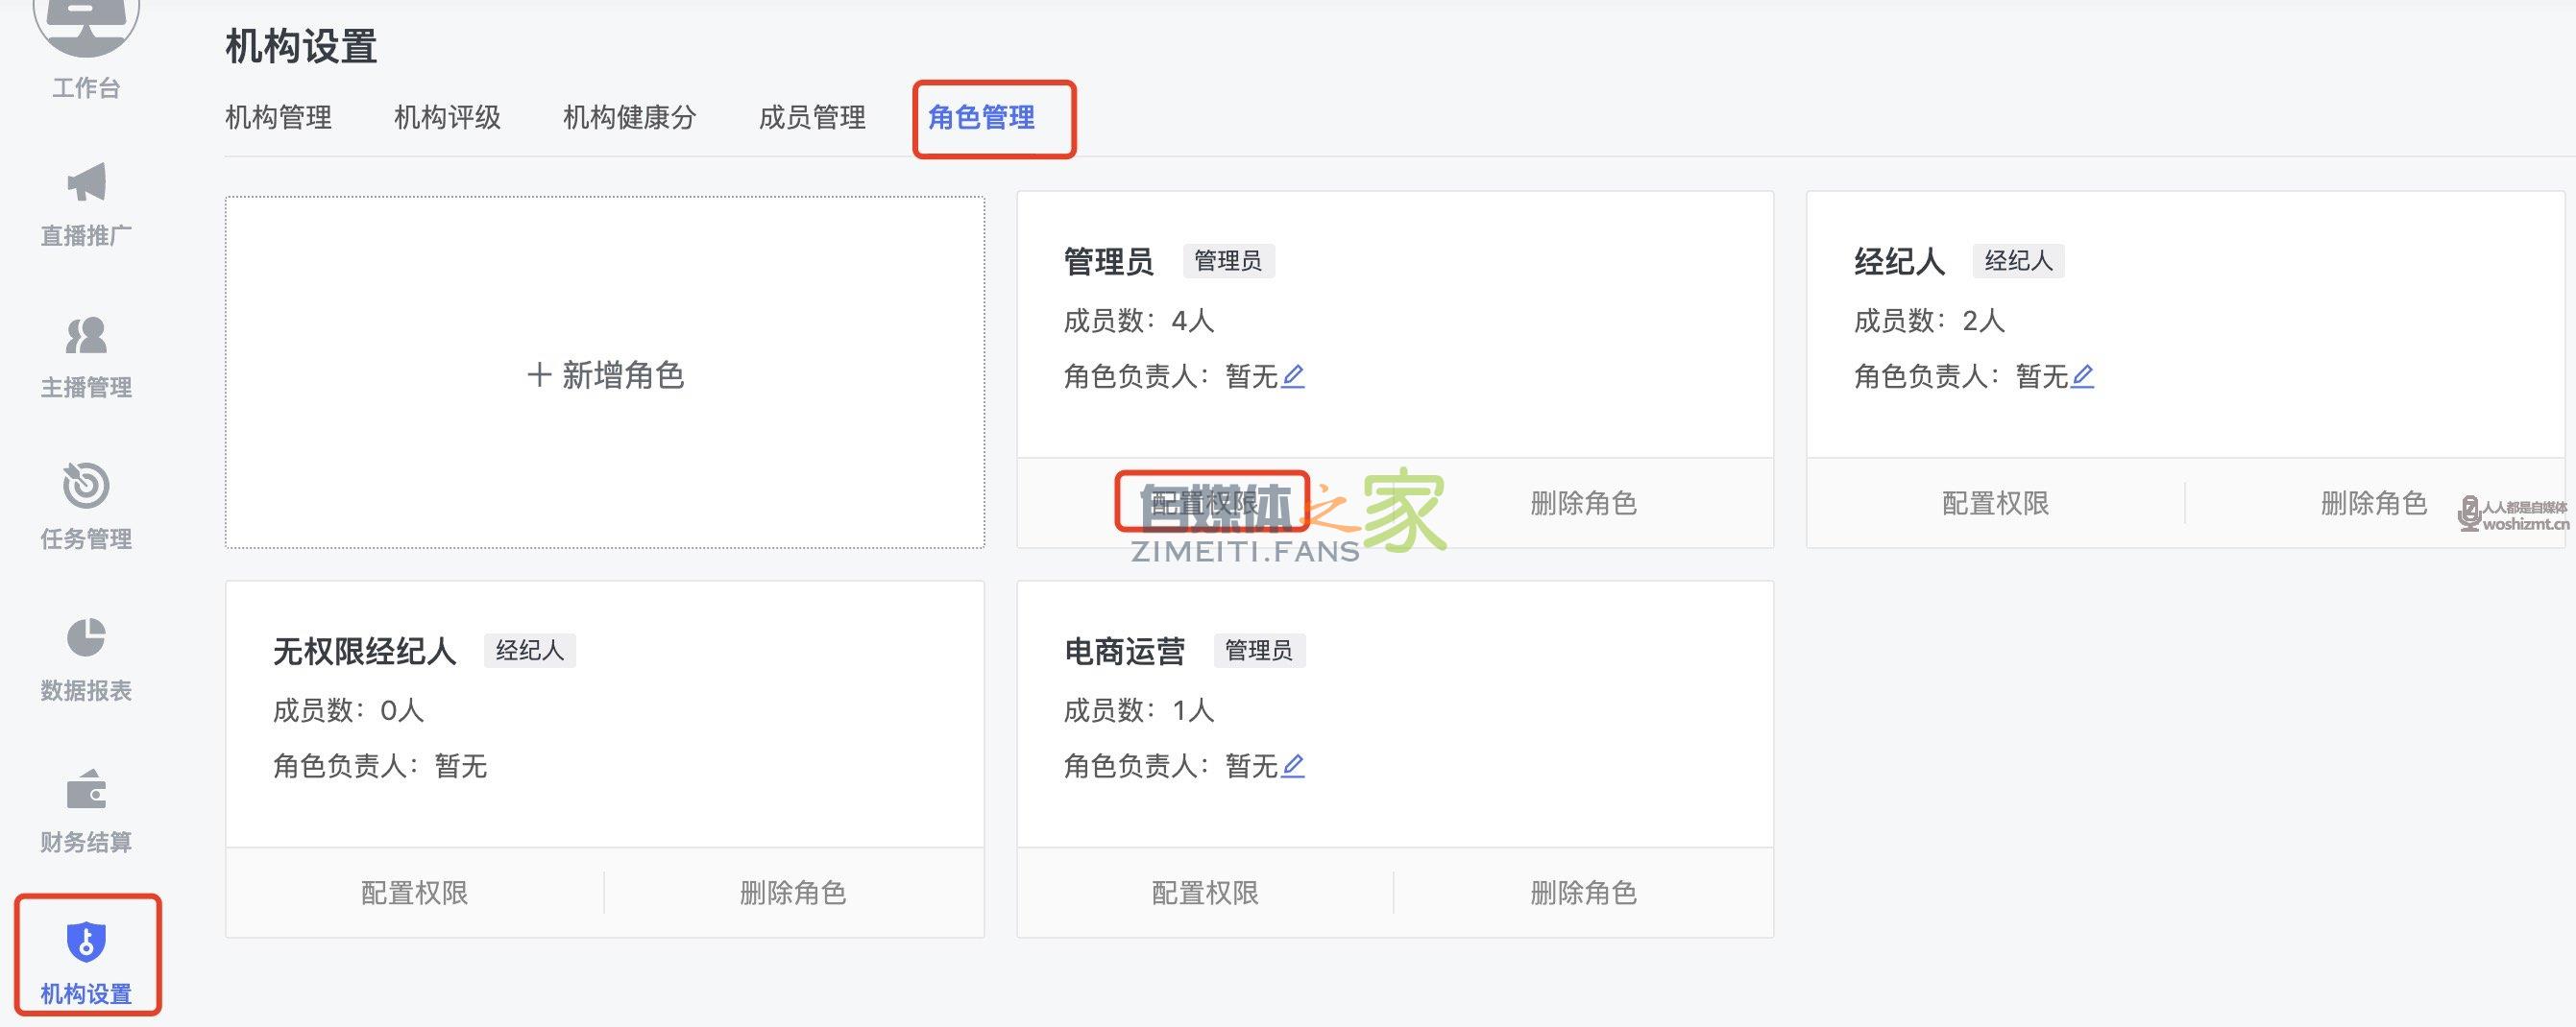Click the 直播推广 megaphone icon

point(86,184)
